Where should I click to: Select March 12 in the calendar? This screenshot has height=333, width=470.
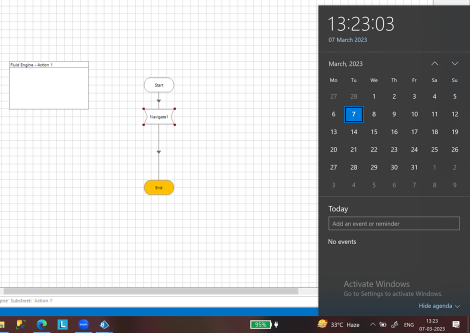click(454, 114)
